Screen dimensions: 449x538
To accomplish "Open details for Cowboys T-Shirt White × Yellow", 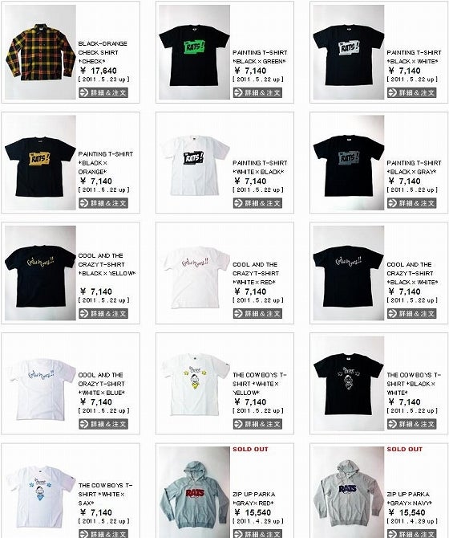I will 257,424.
